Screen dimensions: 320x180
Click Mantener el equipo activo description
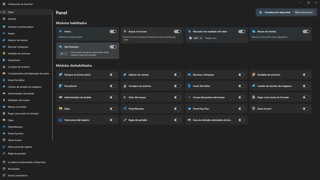(70, 37)
